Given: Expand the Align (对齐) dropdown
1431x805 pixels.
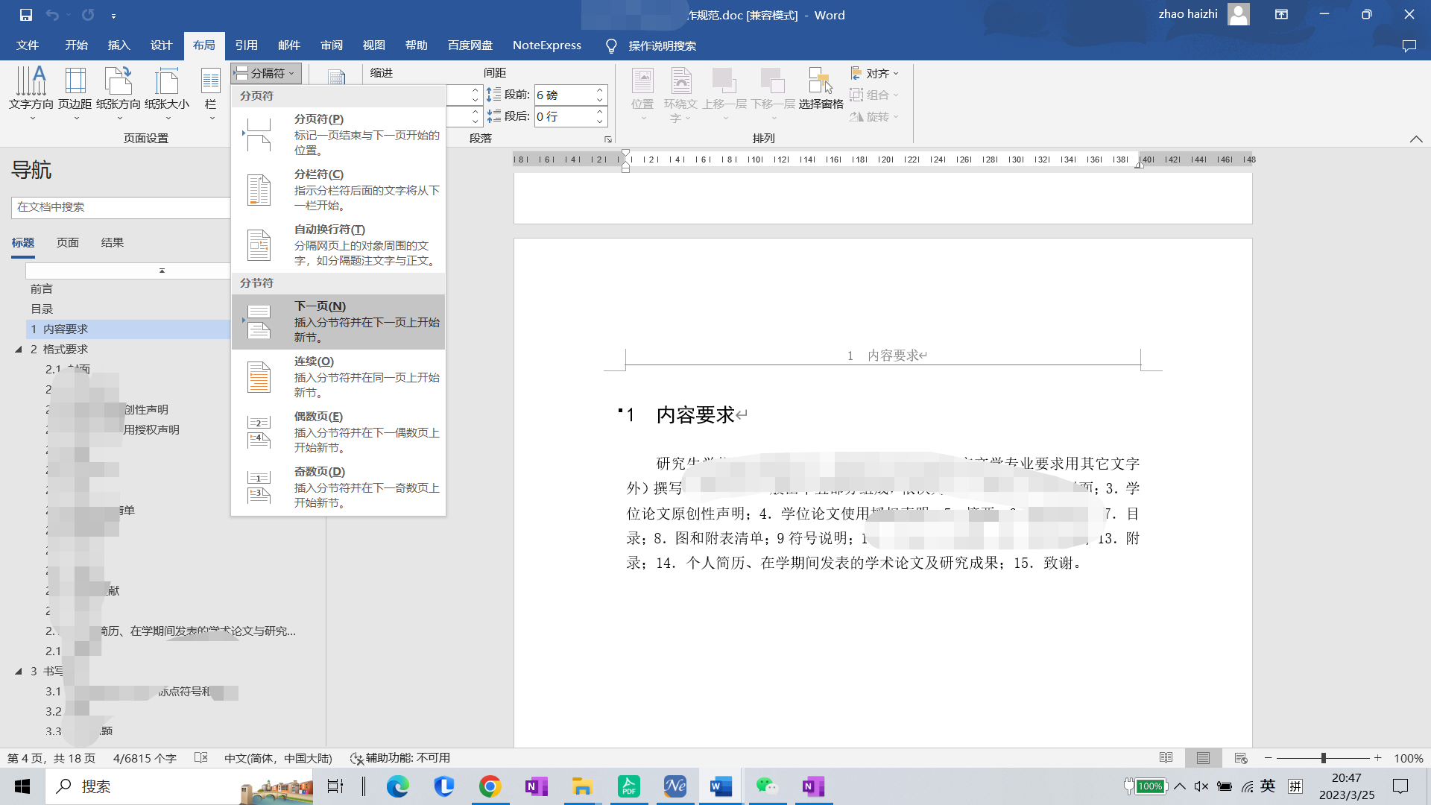Looking at the screenshot, I should tap(875, 73).
